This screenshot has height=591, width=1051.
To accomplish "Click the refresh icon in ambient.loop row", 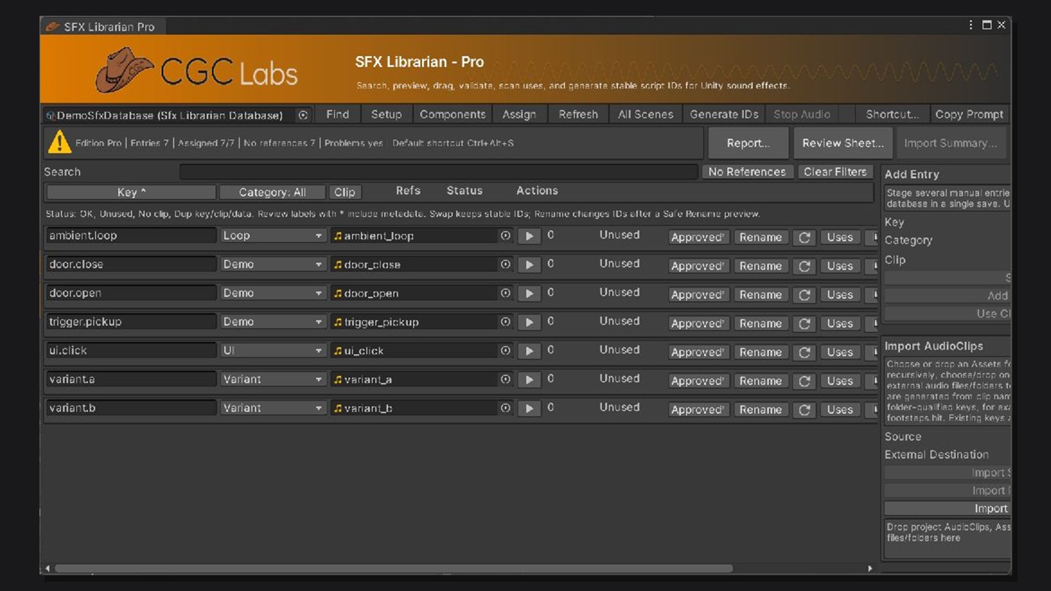I will pos(804,238).
